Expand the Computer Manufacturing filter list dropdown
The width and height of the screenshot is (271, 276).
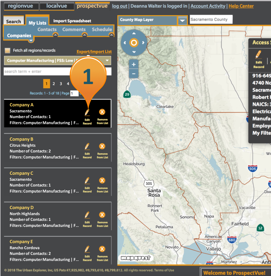point(107,60)
